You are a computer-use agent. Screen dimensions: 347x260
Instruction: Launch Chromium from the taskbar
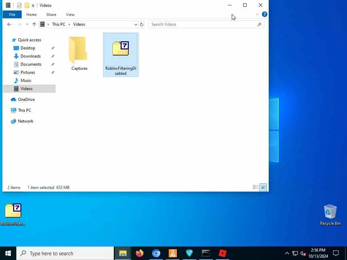click(156, 253)
